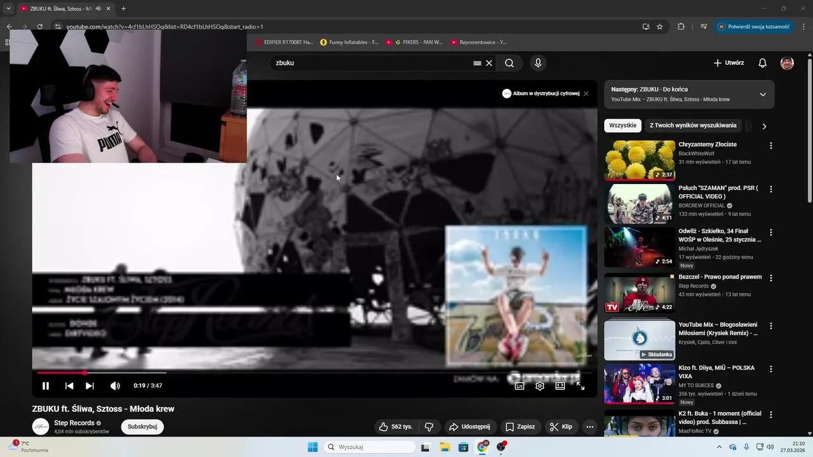Screen dimensions: 813x457
Task: Open options for Odwilż - Szkiełko video
Action: 771,232
